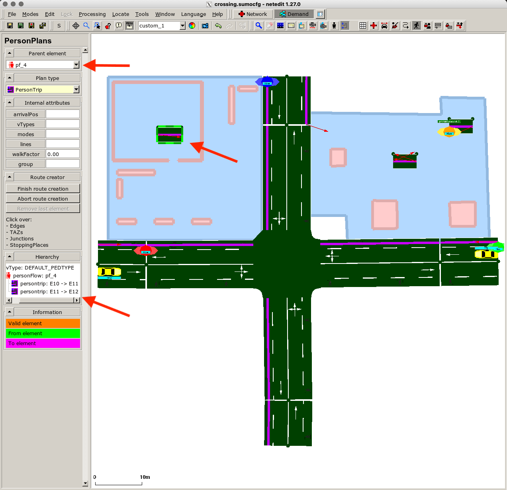507x490 pixels.
Task: Toggle the grid display button
Action: (363, 25)
